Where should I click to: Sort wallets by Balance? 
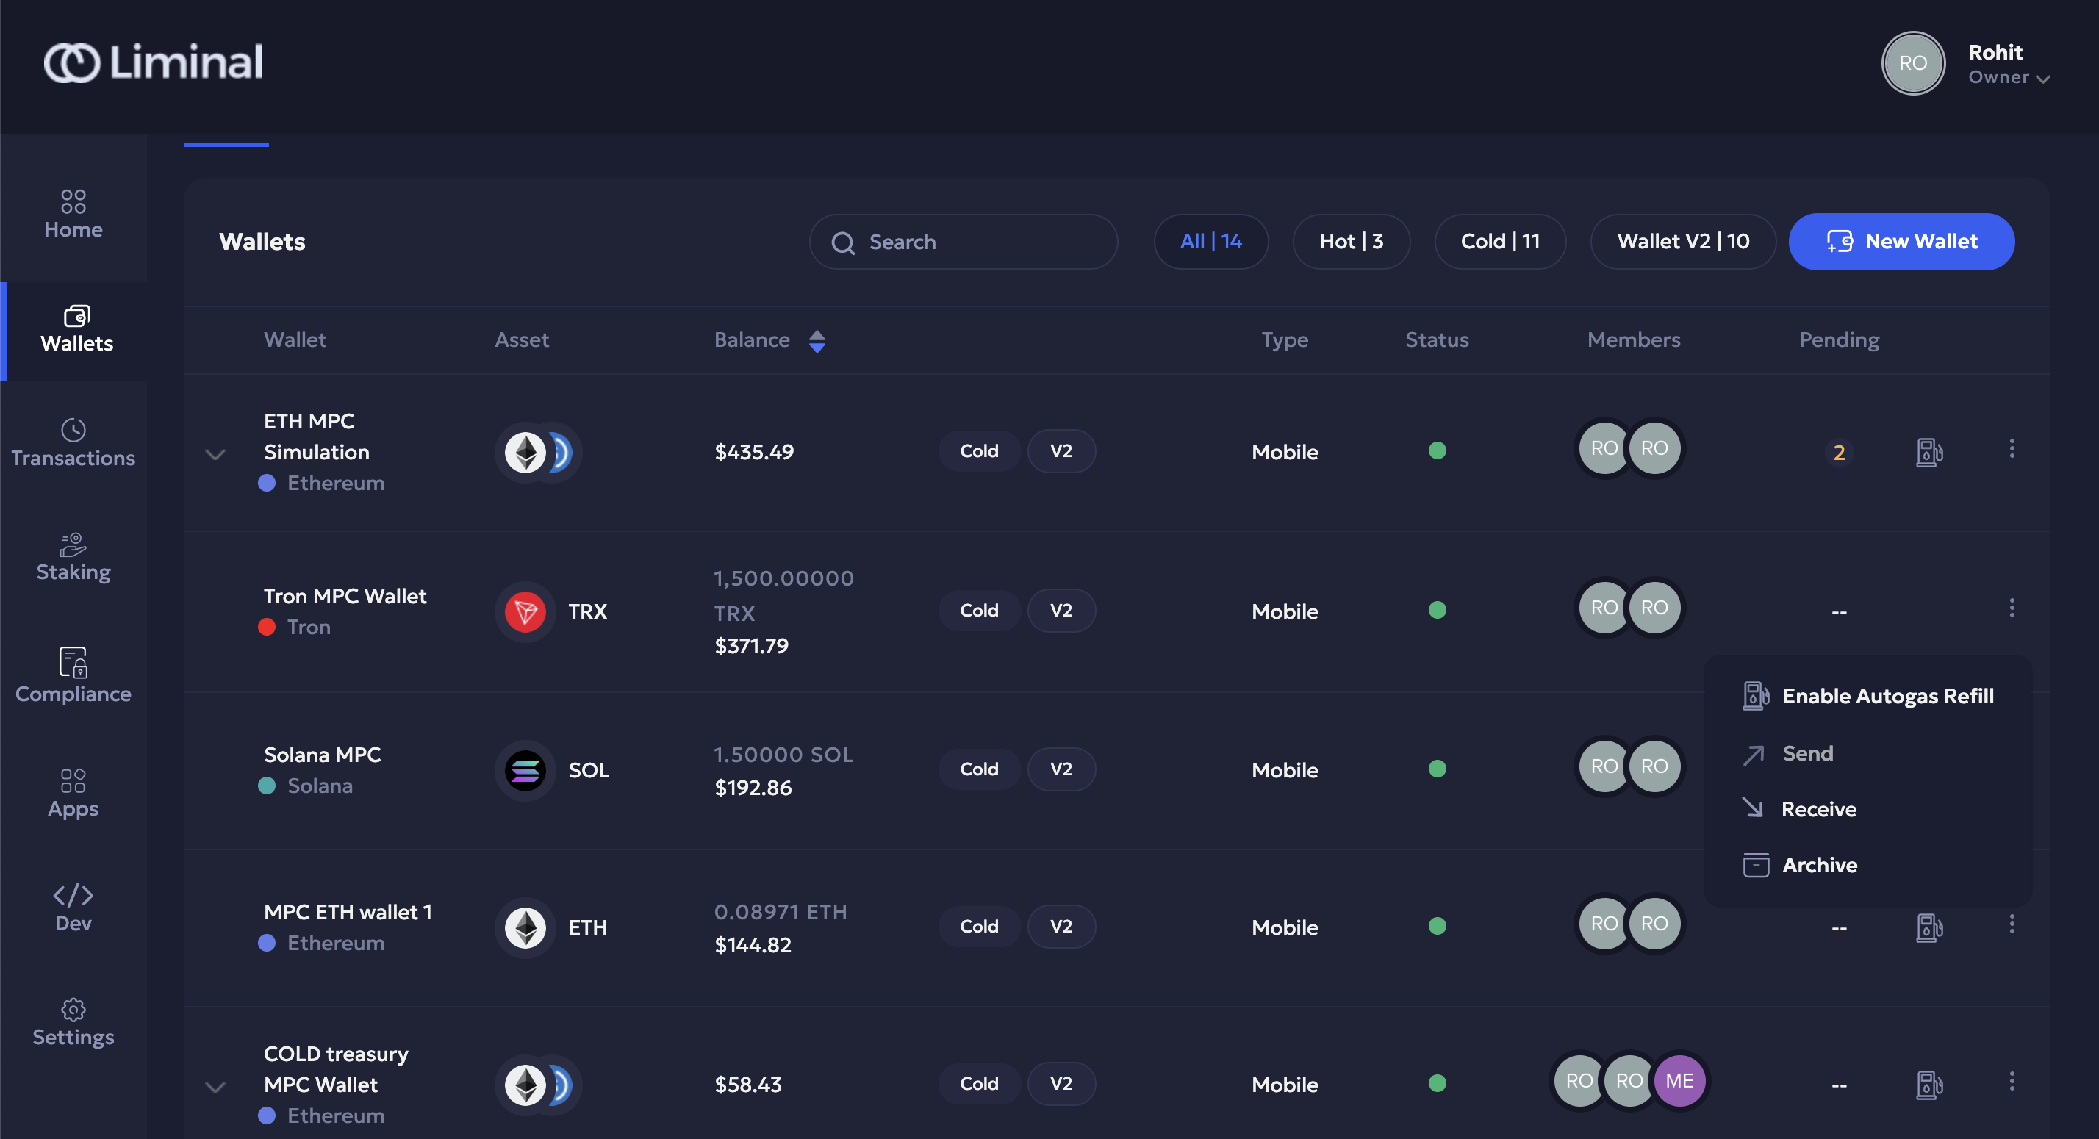coord(817,340)
